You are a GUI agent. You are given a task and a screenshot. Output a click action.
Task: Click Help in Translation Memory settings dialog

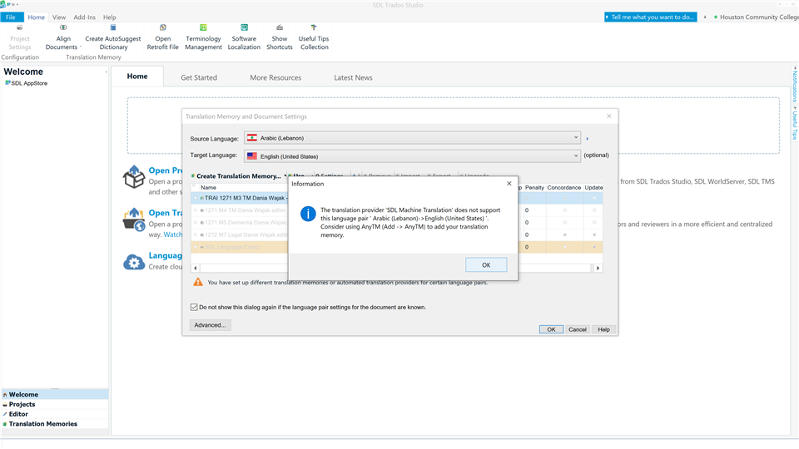604,329
